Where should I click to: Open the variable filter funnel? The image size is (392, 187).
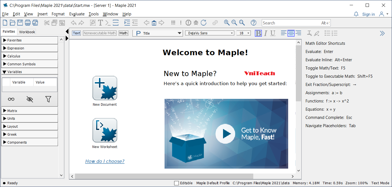point(48,99)
